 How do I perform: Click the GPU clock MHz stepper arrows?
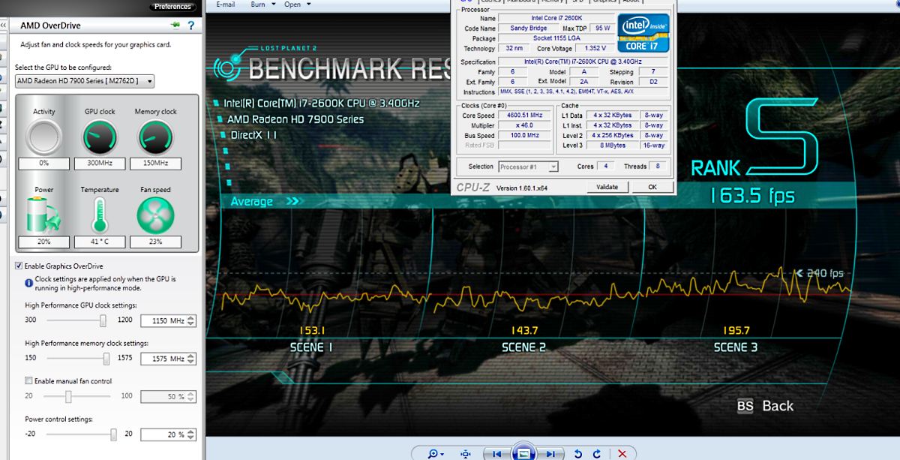coord(191,320)
